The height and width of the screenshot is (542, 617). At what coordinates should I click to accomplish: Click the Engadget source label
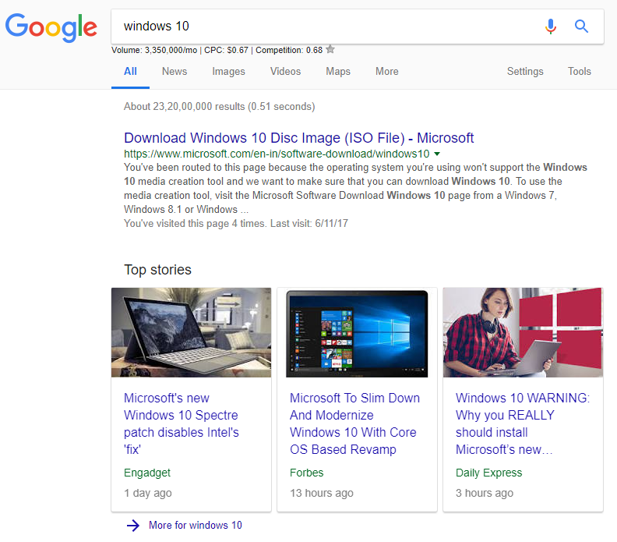point(147,473)
